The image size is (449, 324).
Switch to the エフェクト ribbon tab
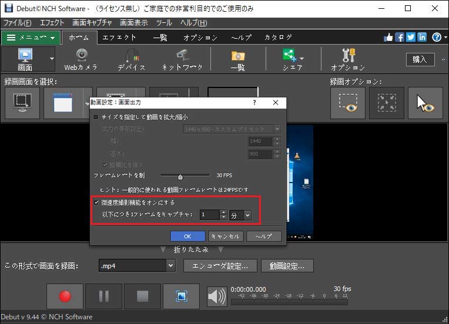coord(119,38)
